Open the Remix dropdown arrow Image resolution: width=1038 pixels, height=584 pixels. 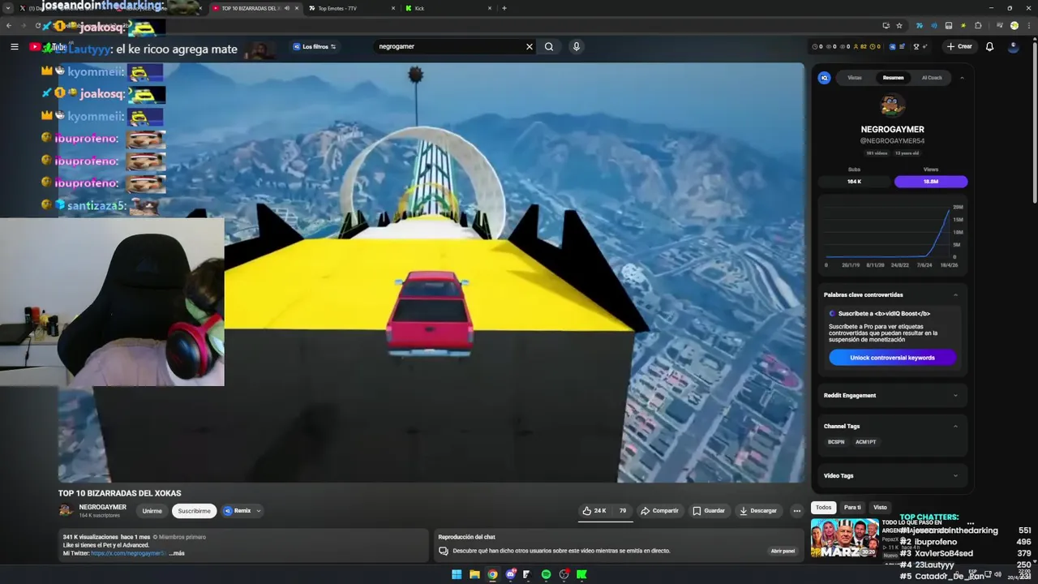click(259, 511)
